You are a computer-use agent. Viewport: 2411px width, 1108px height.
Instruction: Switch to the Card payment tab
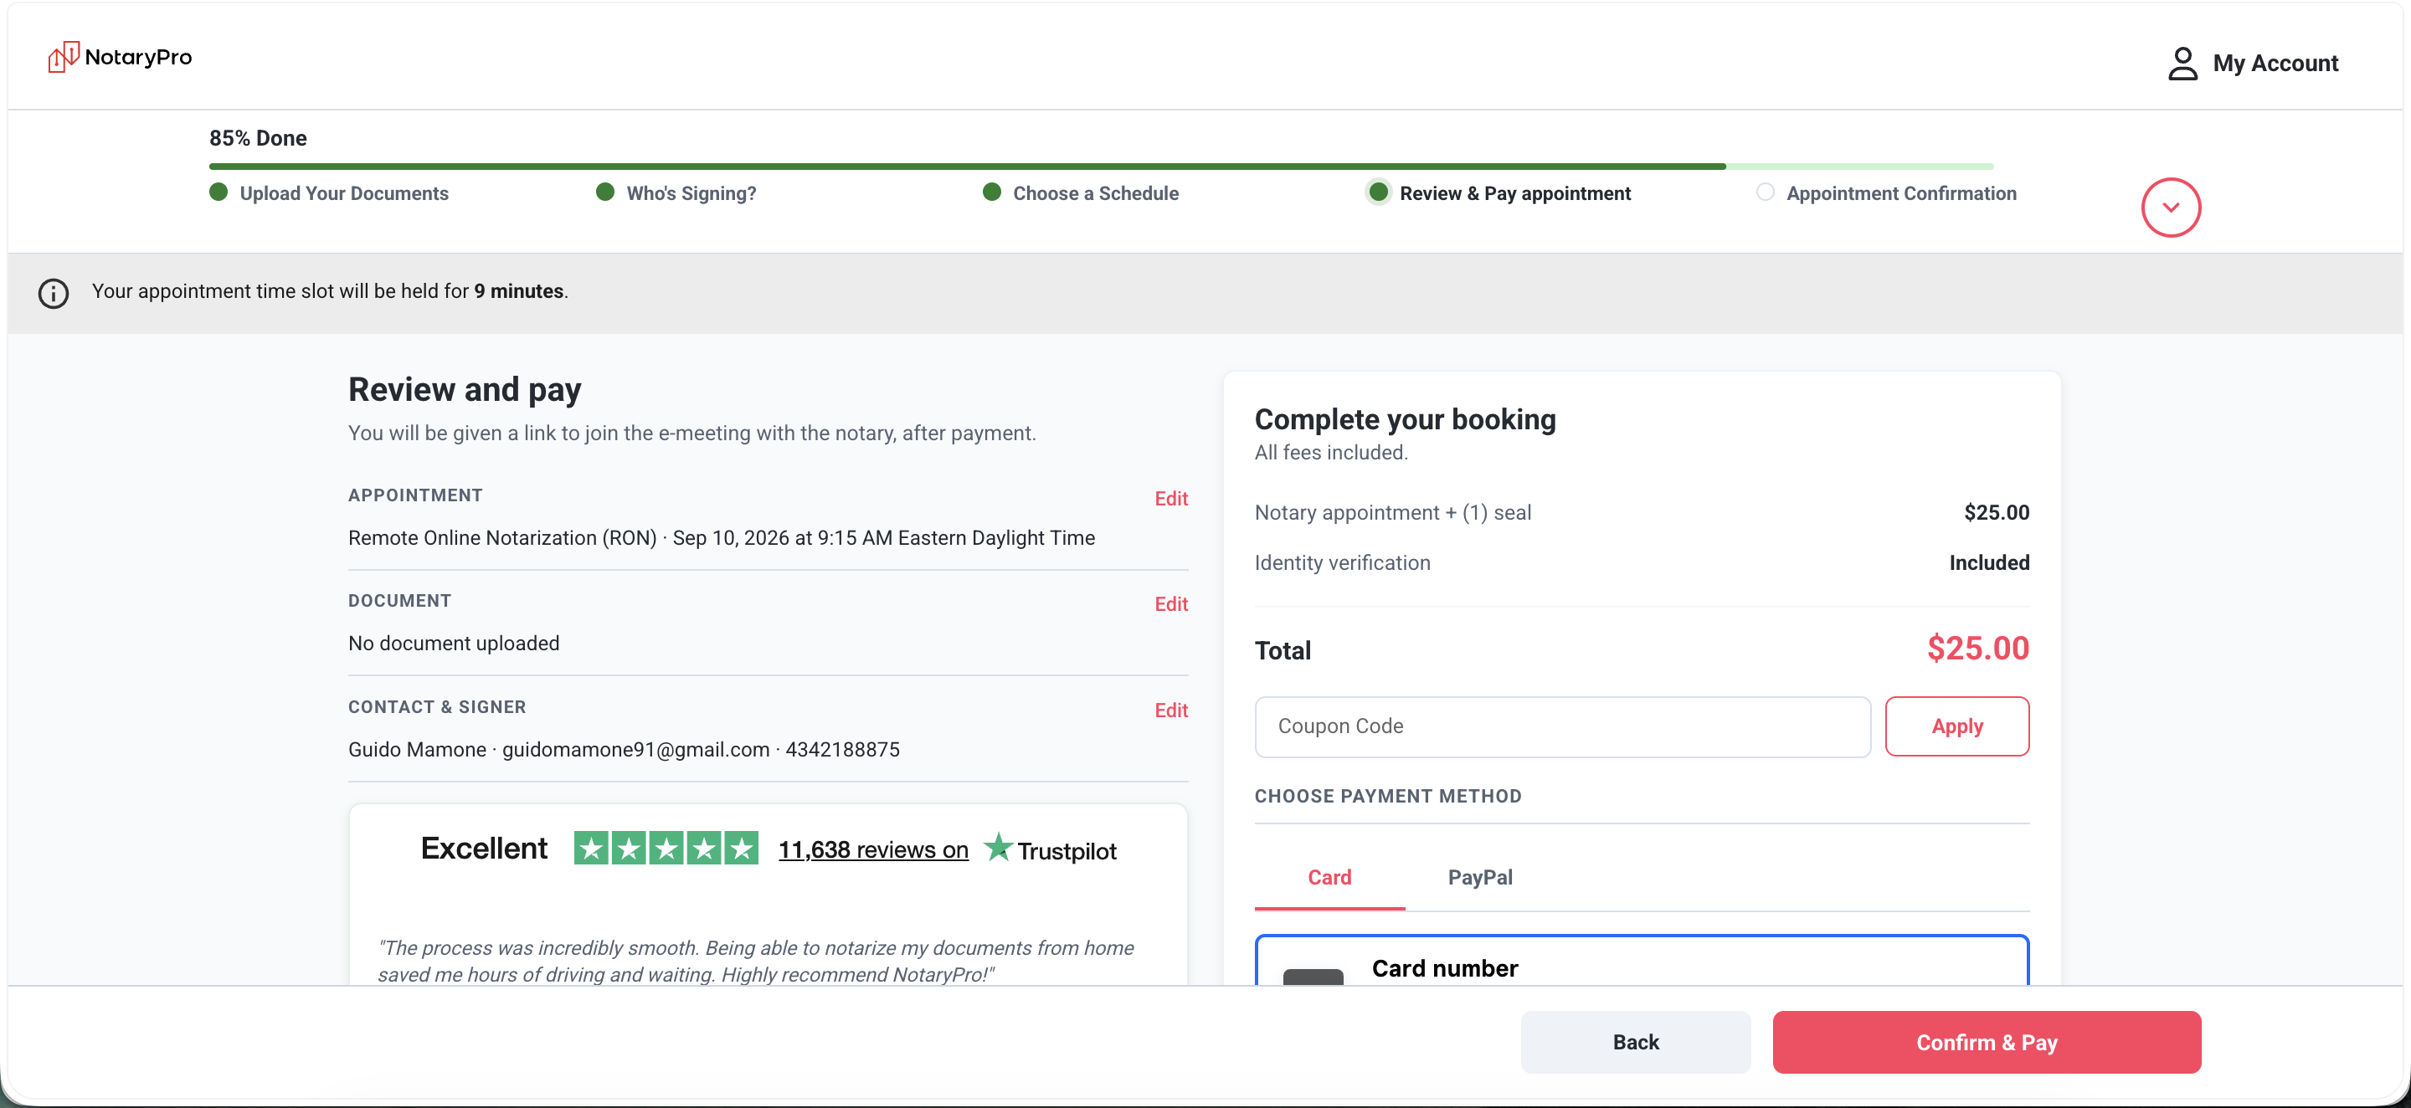click(1329, 878)
